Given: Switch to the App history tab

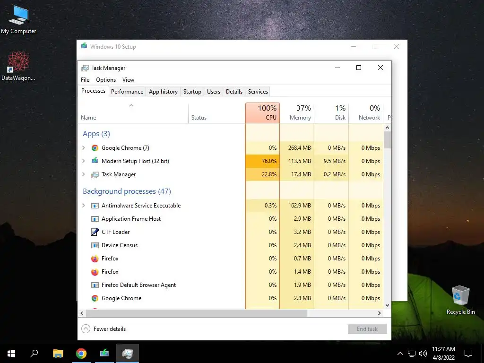Looking at the screenshot, I should coord(163,92).
